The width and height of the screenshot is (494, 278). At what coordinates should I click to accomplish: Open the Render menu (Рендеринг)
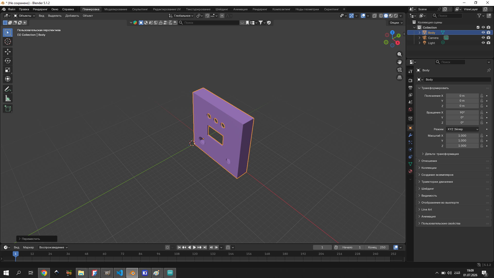tap(40, 9)
